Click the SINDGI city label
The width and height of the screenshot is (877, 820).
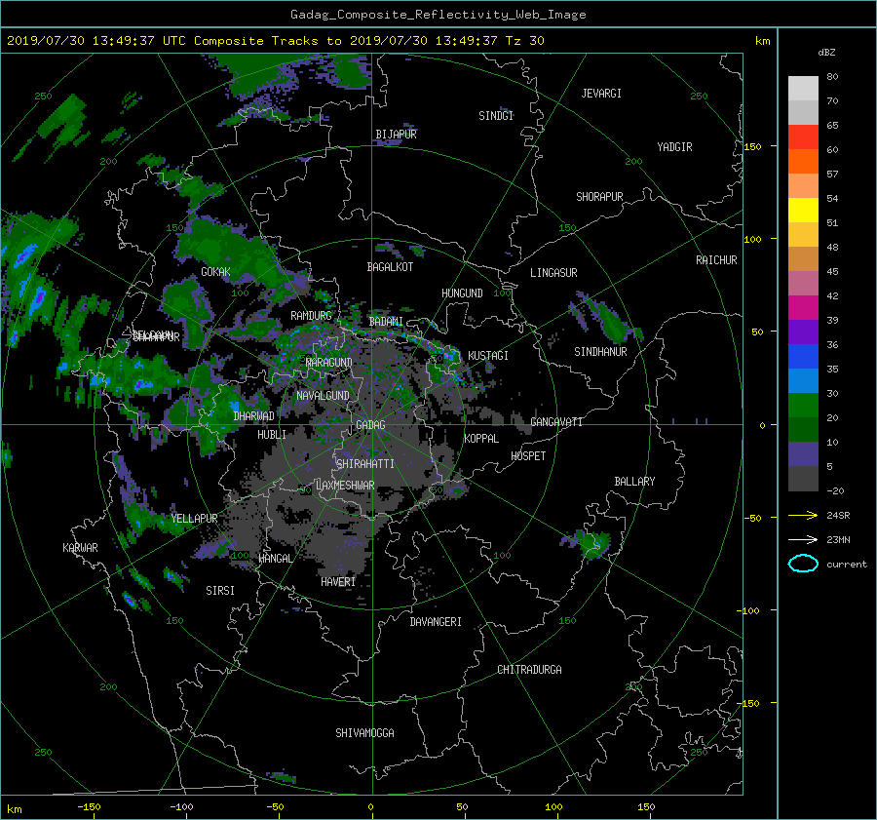pos(496,116)
